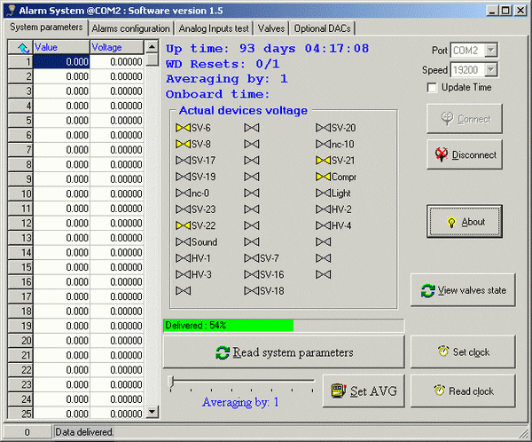Click the SV-22 valve icon
The image size is (532, 442).
[x=183, y=225]
